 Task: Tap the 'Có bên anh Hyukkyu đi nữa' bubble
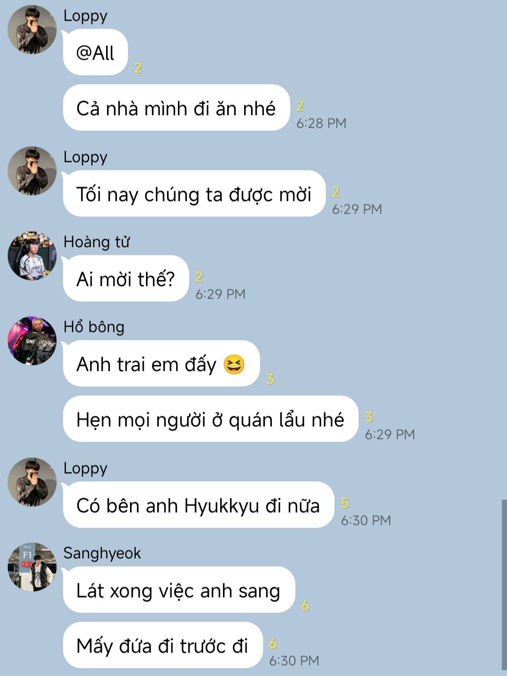click(198, 505)
